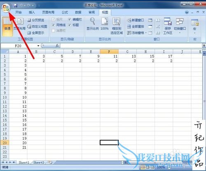
Task: Reset zoom with 100% ribbon button
Action: (x=105, y=24)
